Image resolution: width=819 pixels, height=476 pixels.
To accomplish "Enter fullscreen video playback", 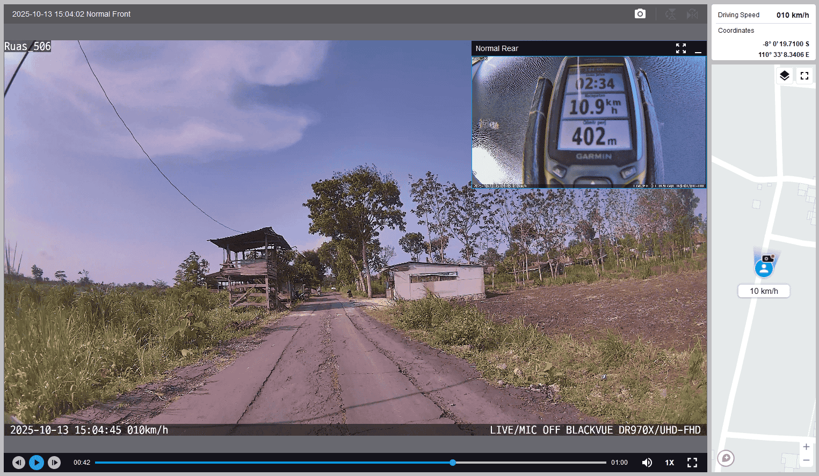I will point(692,463).
